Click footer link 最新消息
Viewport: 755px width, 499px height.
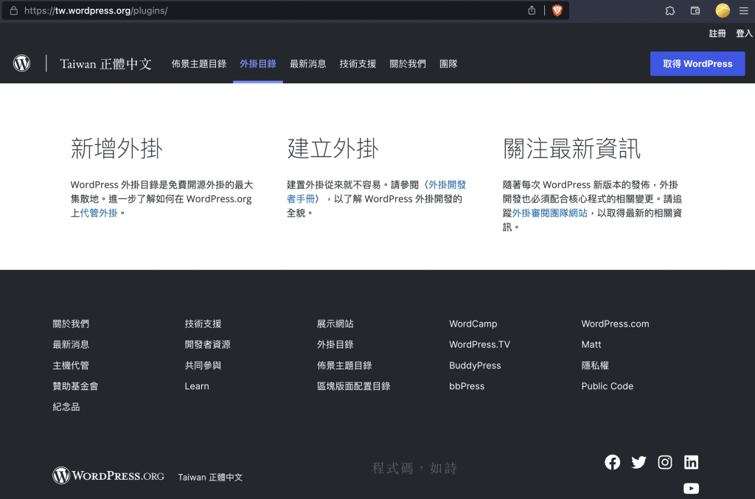tap(71, 344)
